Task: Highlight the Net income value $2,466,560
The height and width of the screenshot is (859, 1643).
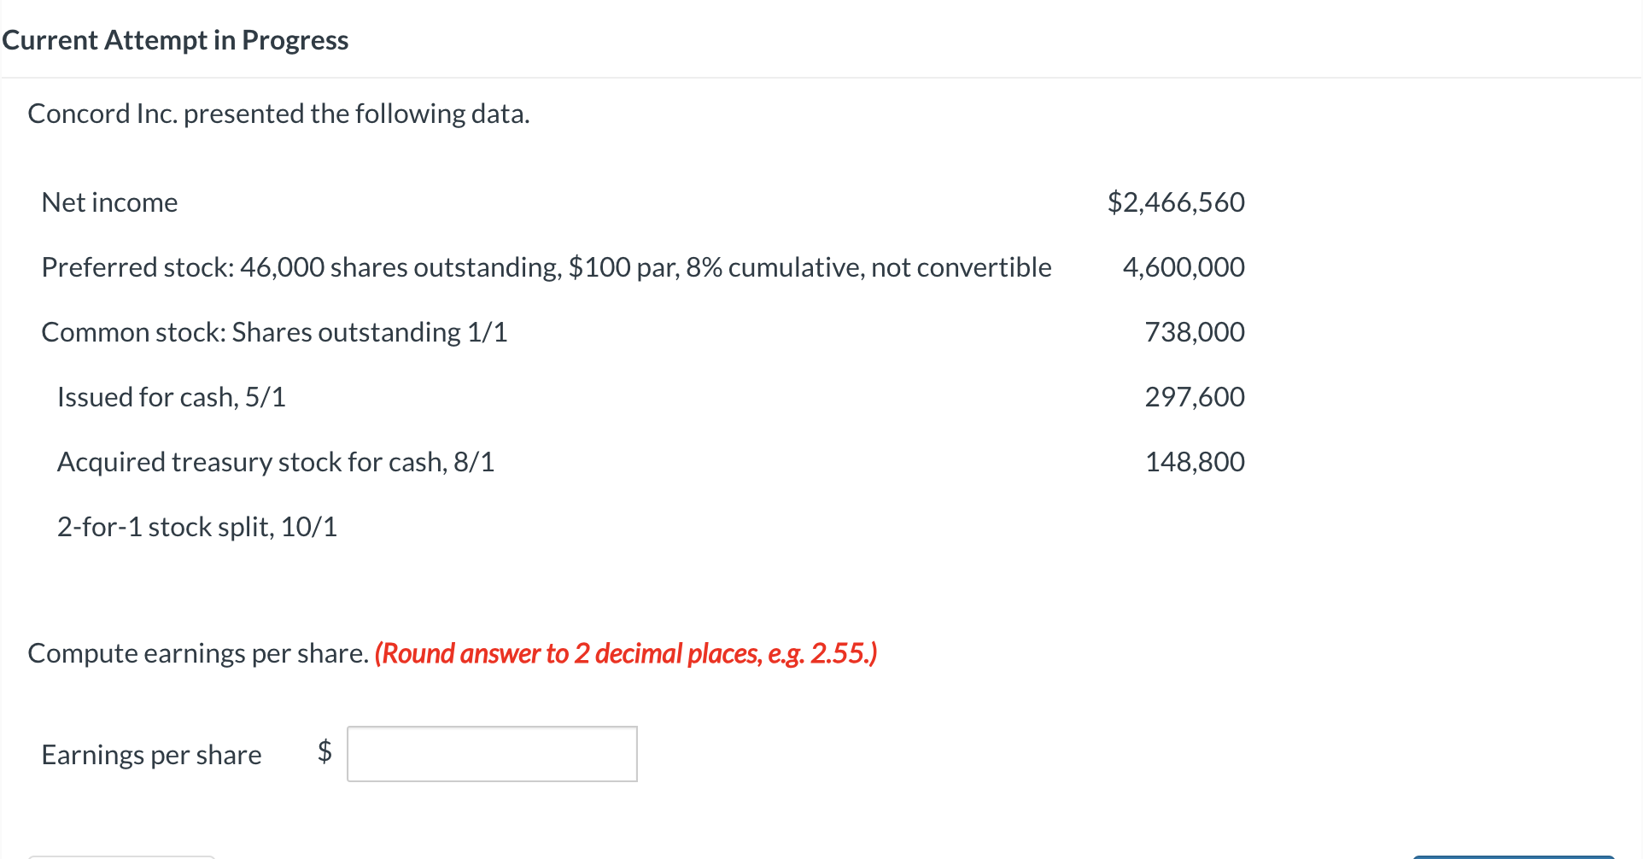Action: [1176, 202]
